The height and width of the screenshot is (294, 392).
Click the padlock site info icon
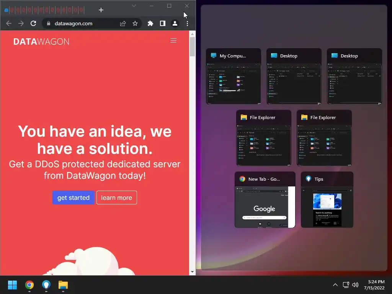49,23
